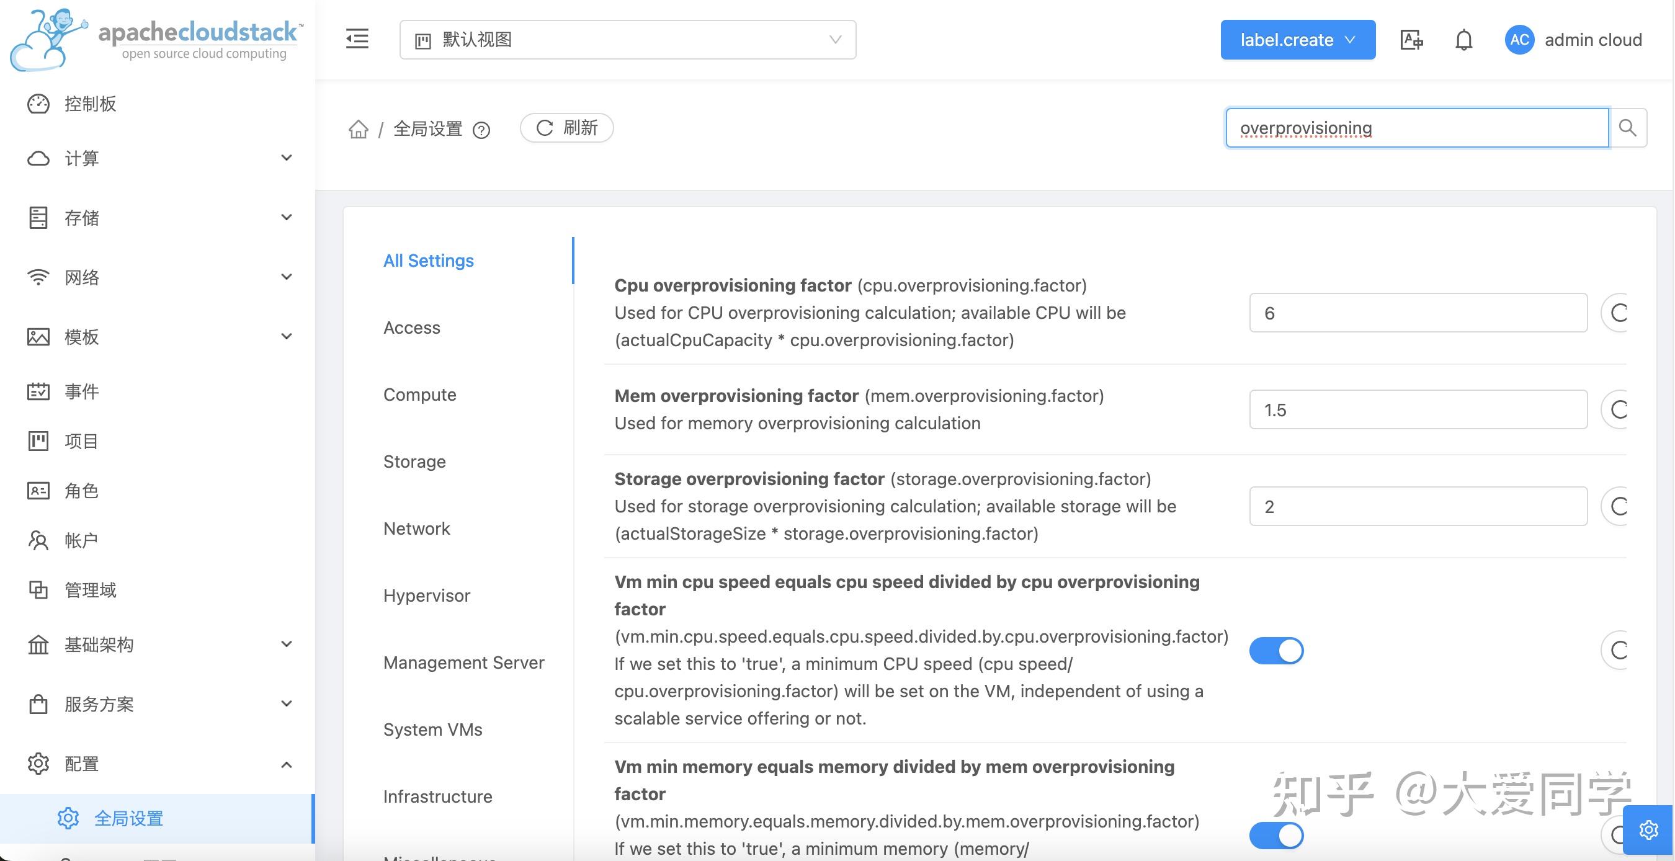Disable vm min cpu speed divided toggle
This screenshot has height=861, width=1675.
point(1275,650)
